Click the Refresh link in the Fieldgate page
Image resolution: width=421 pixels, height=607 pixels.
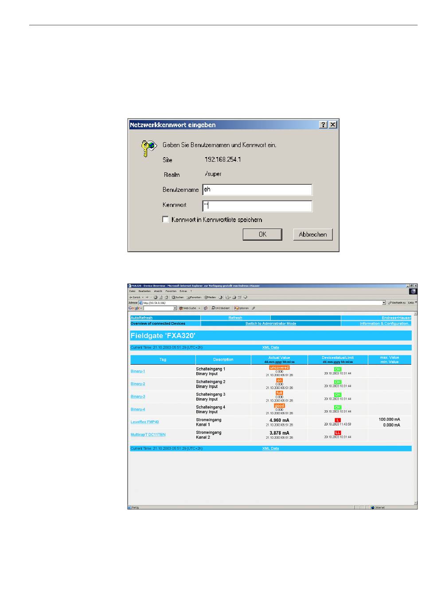pos(235,318)
